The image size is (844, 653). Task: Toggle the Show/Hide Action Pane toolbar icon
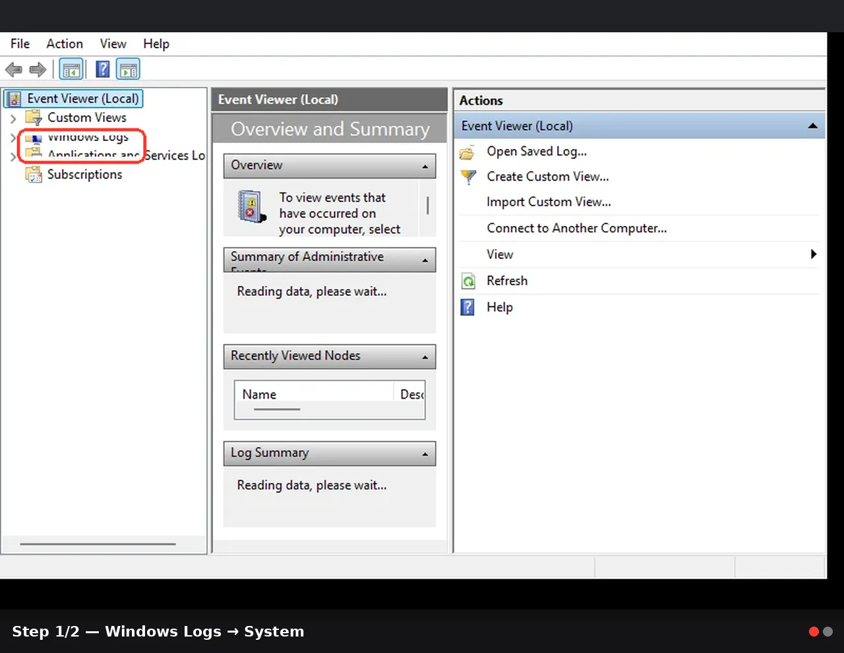(129, 69)
